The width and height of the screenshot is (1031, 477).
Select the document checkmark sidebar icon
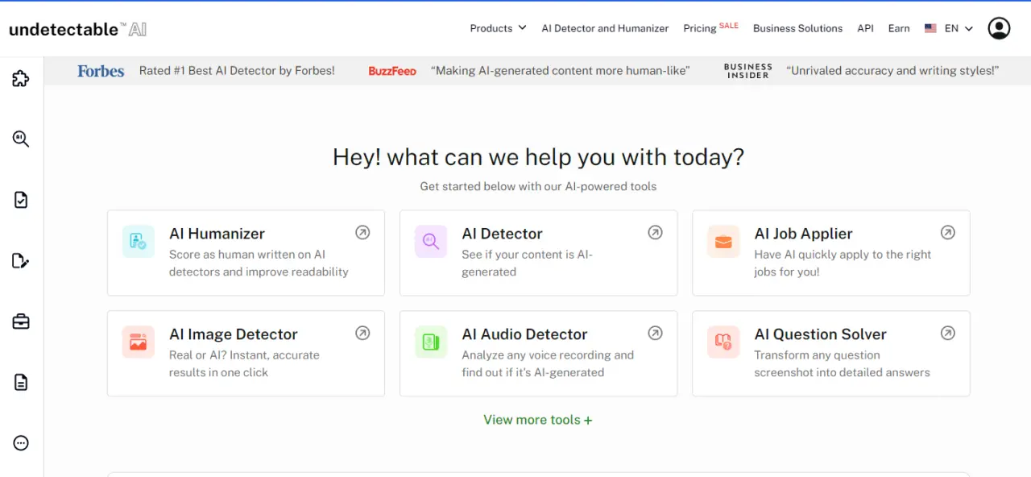point(21,200)
